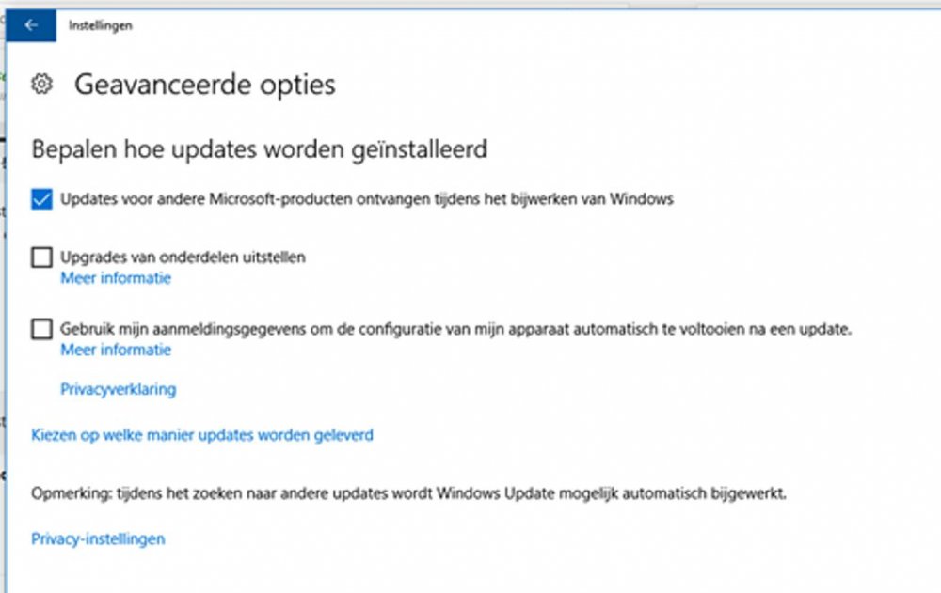Click the Upgrades van onderdelen uitstellen label text

pyautogui.click(x=183, y=257)
